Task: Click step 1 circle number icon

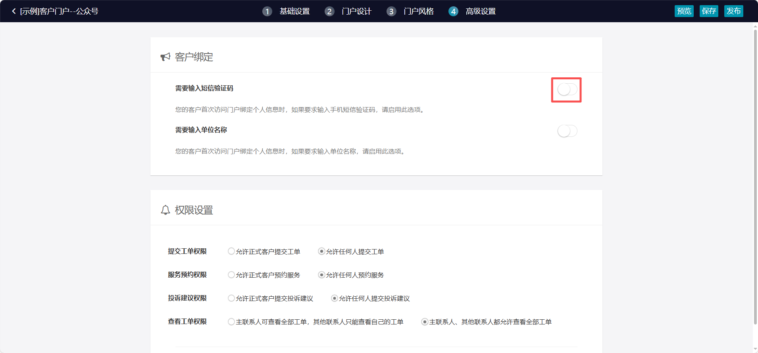Action: [267, 11]
